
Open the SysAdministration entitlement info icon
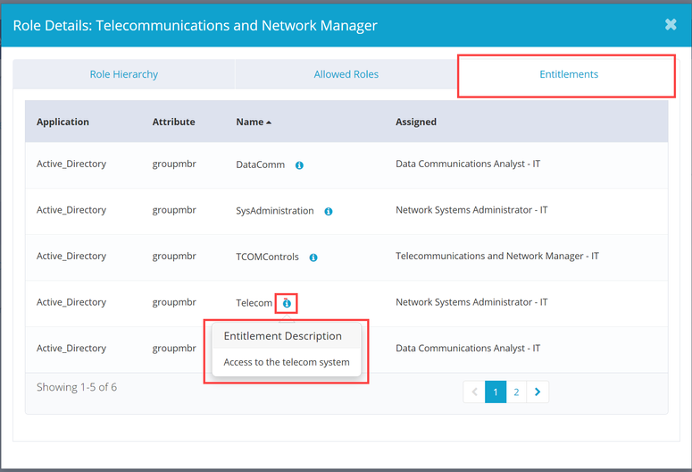(329, 212)
